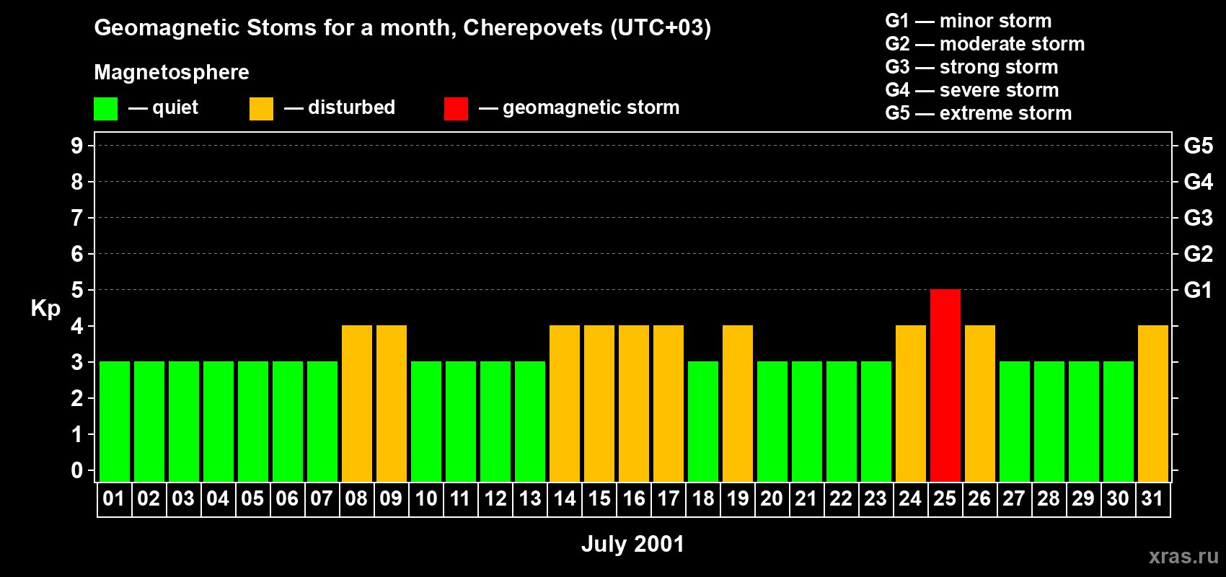Click the orange disturbed legend swatch

coord(261,109)
